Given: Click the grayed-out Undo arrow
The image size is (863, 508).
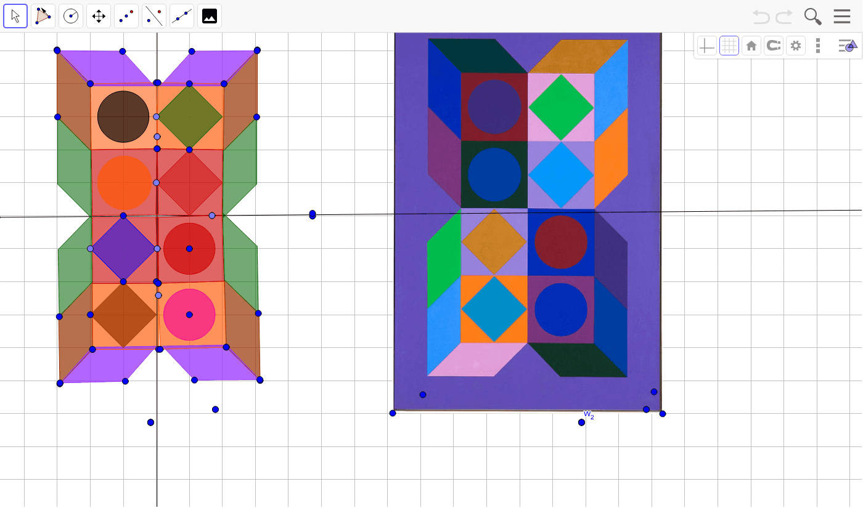Looking at the screenshot, I should 761,17.
